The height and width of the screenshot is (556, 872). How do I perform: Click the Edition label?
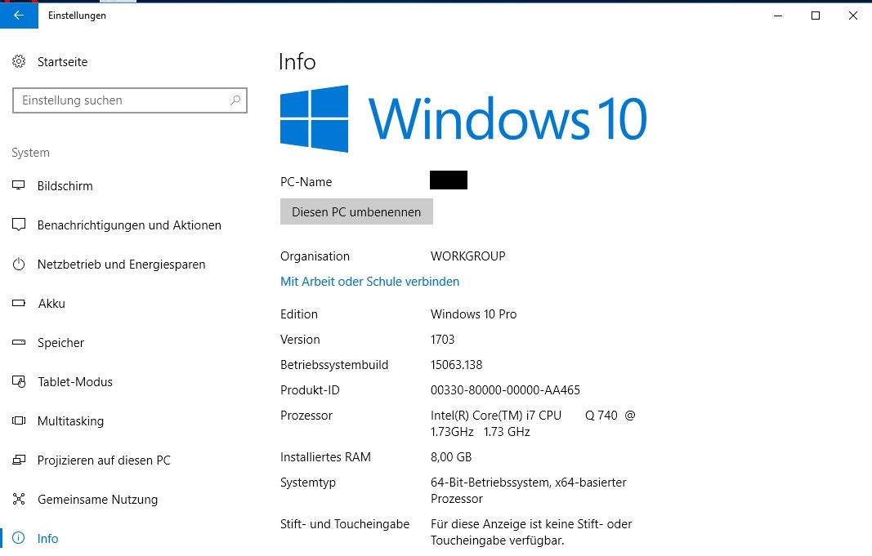(298, 314)
